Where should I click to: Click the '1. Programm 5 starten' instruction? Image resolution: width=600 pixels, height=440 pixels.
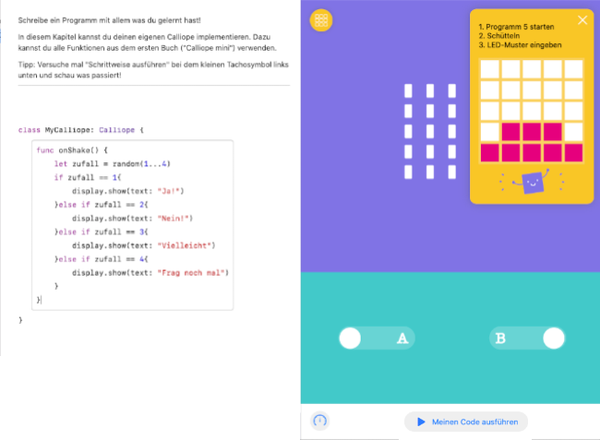pos(516,27)
